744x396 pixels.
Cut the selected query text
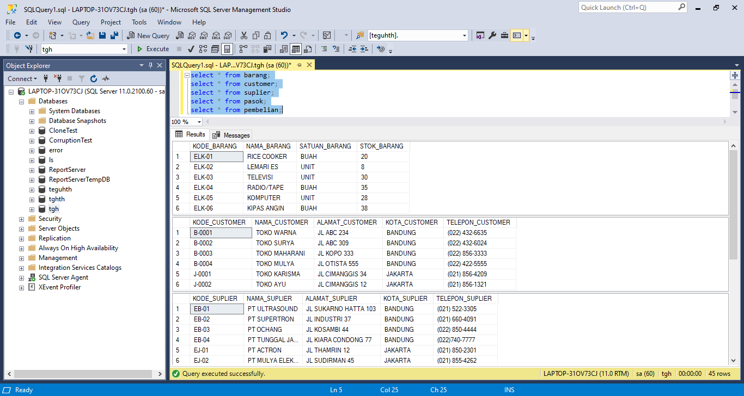click(243, 35)
